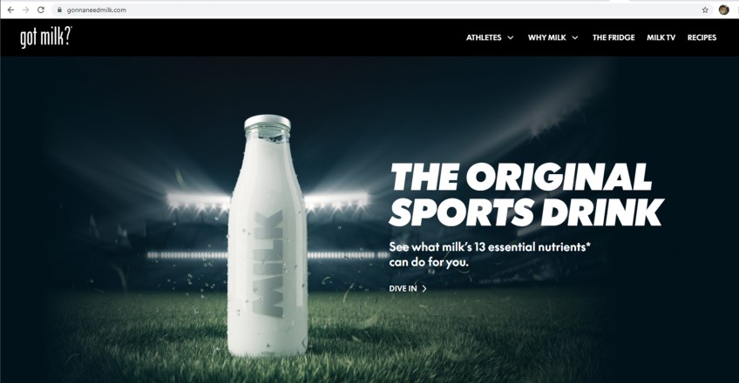The width and height of the screenshot is (739, 383).
Task: Expand the WHY MILK dropdown chevron
Action: click(575, 37)
